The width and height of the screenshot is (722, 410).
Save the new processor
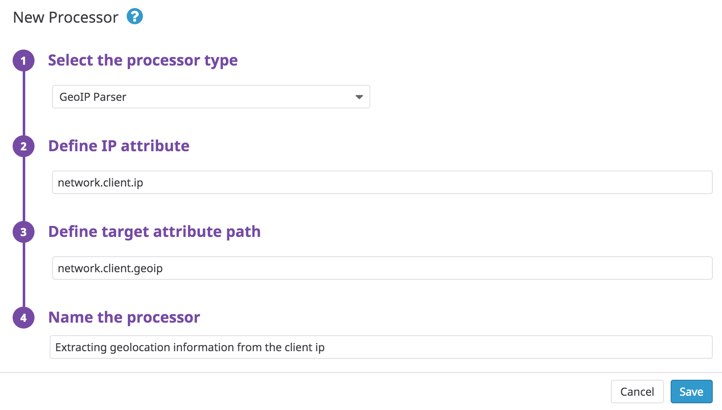[691, 392]
